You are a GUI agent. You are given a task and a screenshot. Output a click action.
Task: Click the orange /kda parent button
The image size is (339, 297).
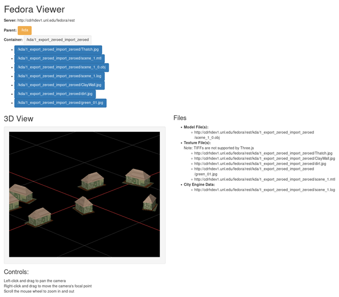(x=24, y=30)
